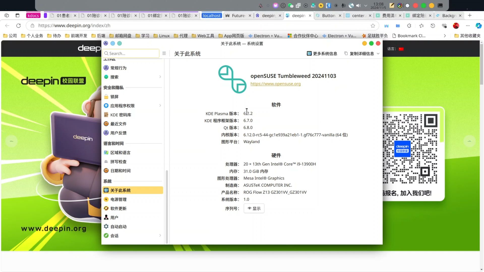Screen dimensions: 484x272
Task: Open the opensuse.org link
Action: click(276, 84)
